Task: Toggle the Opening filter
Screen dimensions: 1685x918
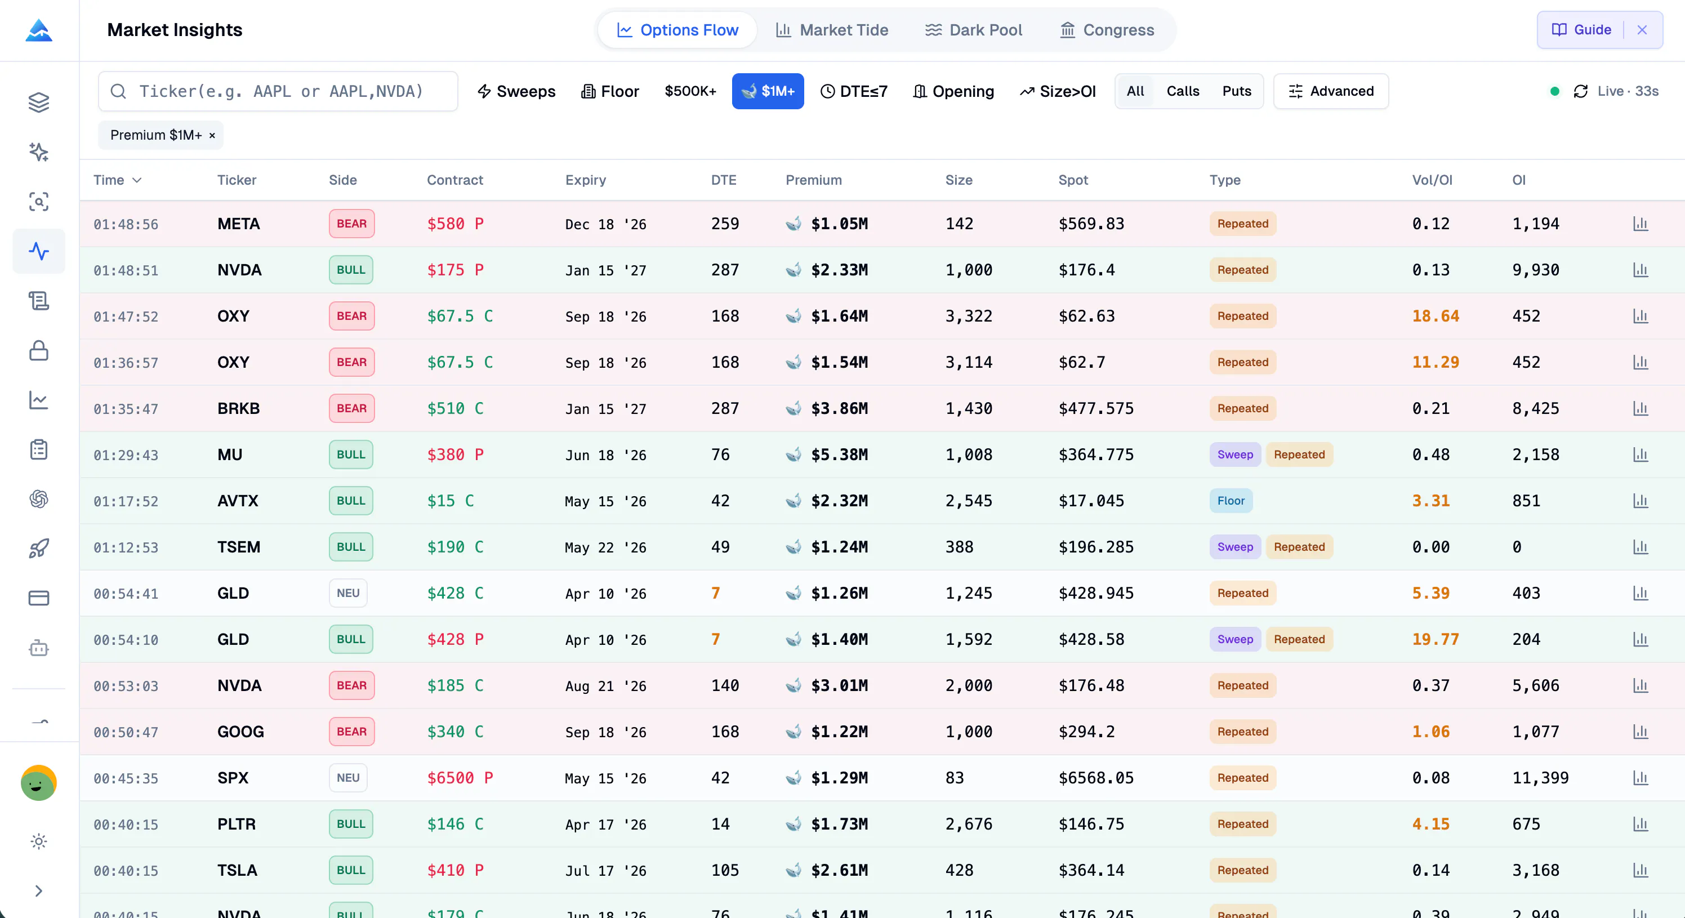Action: coord(953,91)
